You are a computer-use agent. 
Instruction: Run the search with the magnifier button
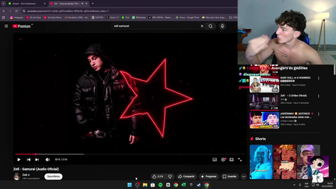point(211,26)
